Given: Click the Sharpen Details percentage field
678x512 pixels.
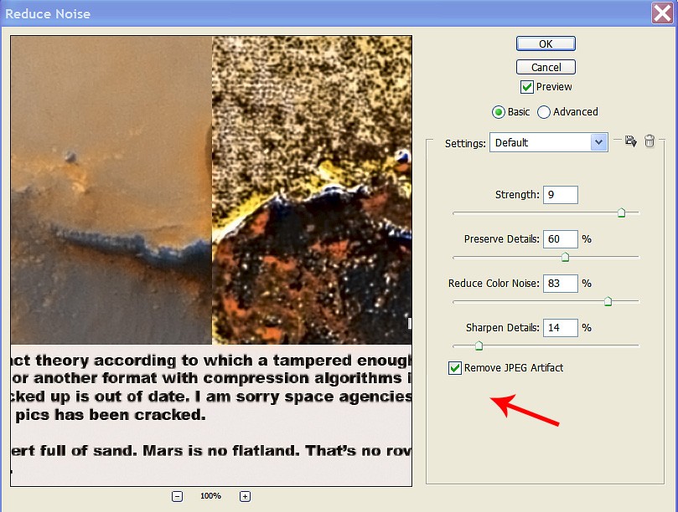Looking at the screenshot, I should pyautogui.click(x=560, y=328).
